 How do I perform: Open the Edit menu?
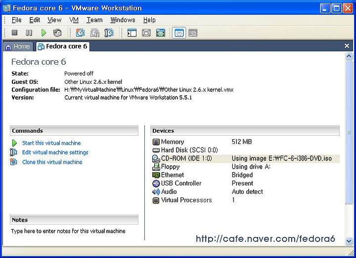pyautogui.click(x=35, y=20)
